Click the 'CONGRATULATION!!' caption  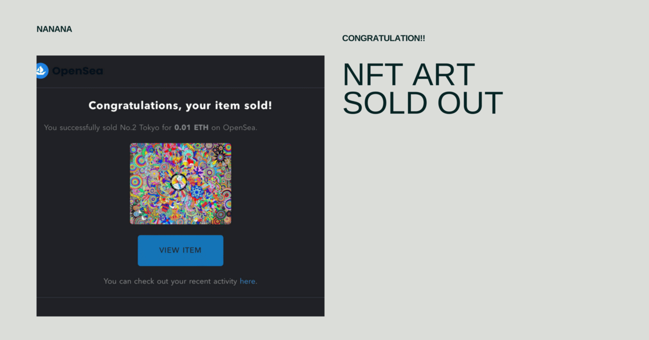[383, 39]
